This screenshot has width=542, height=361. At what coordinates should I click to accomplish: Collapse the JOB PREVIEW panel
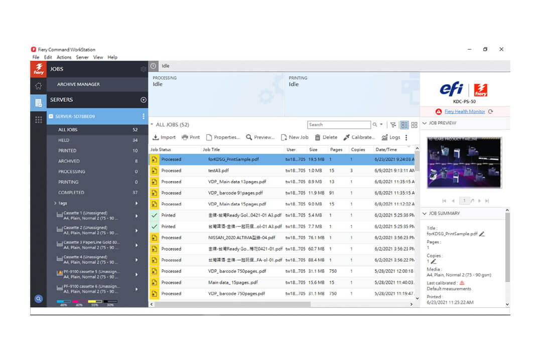click(x=425, y=123)
